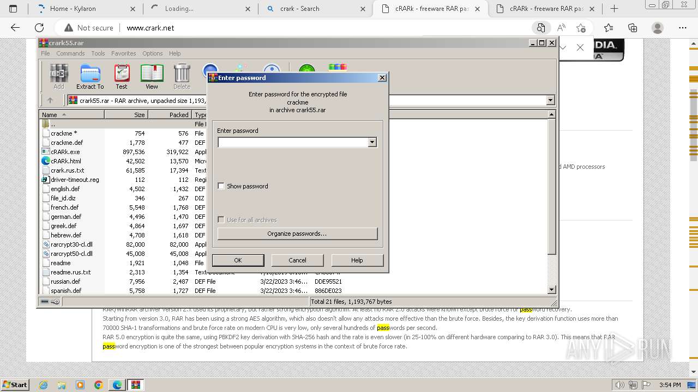Open Internet Explorer from taskbar
698x392 pixels.
click(x=44, y=385)
